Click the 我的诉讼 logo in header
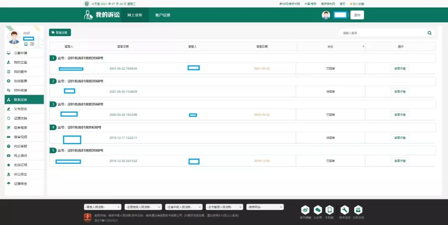 point(102,15)
